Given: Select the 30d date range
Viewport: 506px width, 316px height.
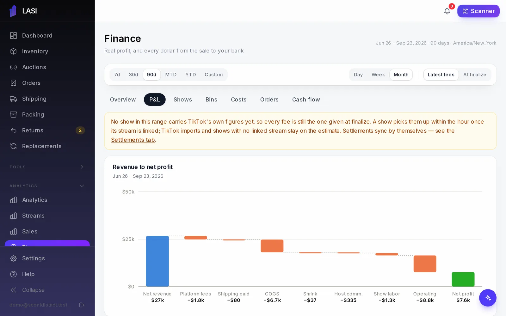Looking at the screenshot, I should tap(133, 75).
